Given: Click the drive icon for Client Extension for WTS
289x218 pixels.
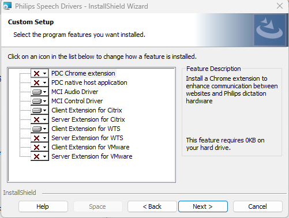Looking at the screenshot, I should tap(36, 129).
